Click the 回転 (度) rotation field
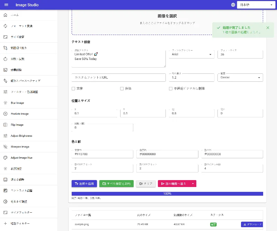The width and height of the screenshot is (277, 231). (102, 127)
